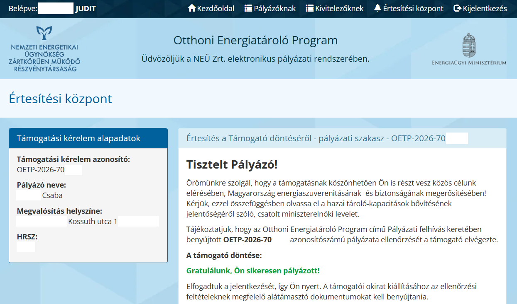Screen dimensions: 517x304
Task: Open the Kezdőoldal menu item
Action: click(x=216, y=8)
